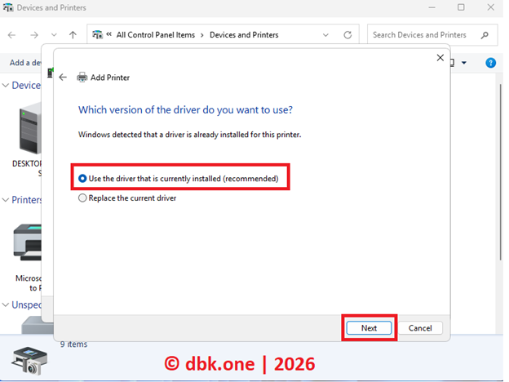Click the Search Devices and Printers field

(423, 35)
